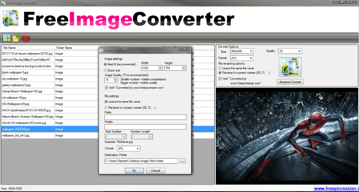The height and width of the screenshot is (192, 359).
Task: Click the Destination Folder path field
Action: [x=141, y=161]
